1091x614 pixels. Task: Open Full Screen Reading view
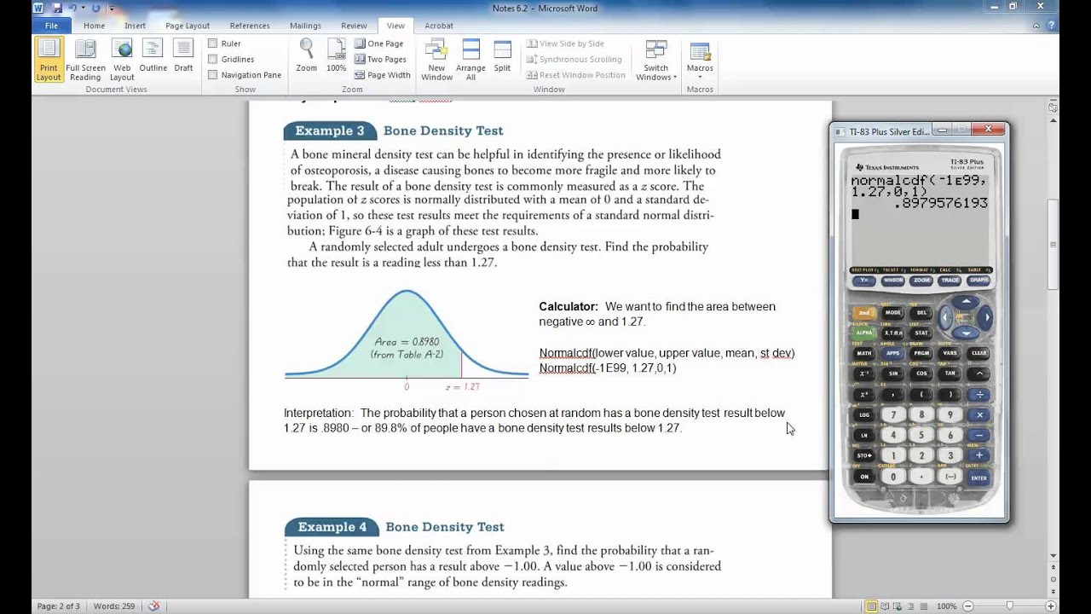point(85,60)
